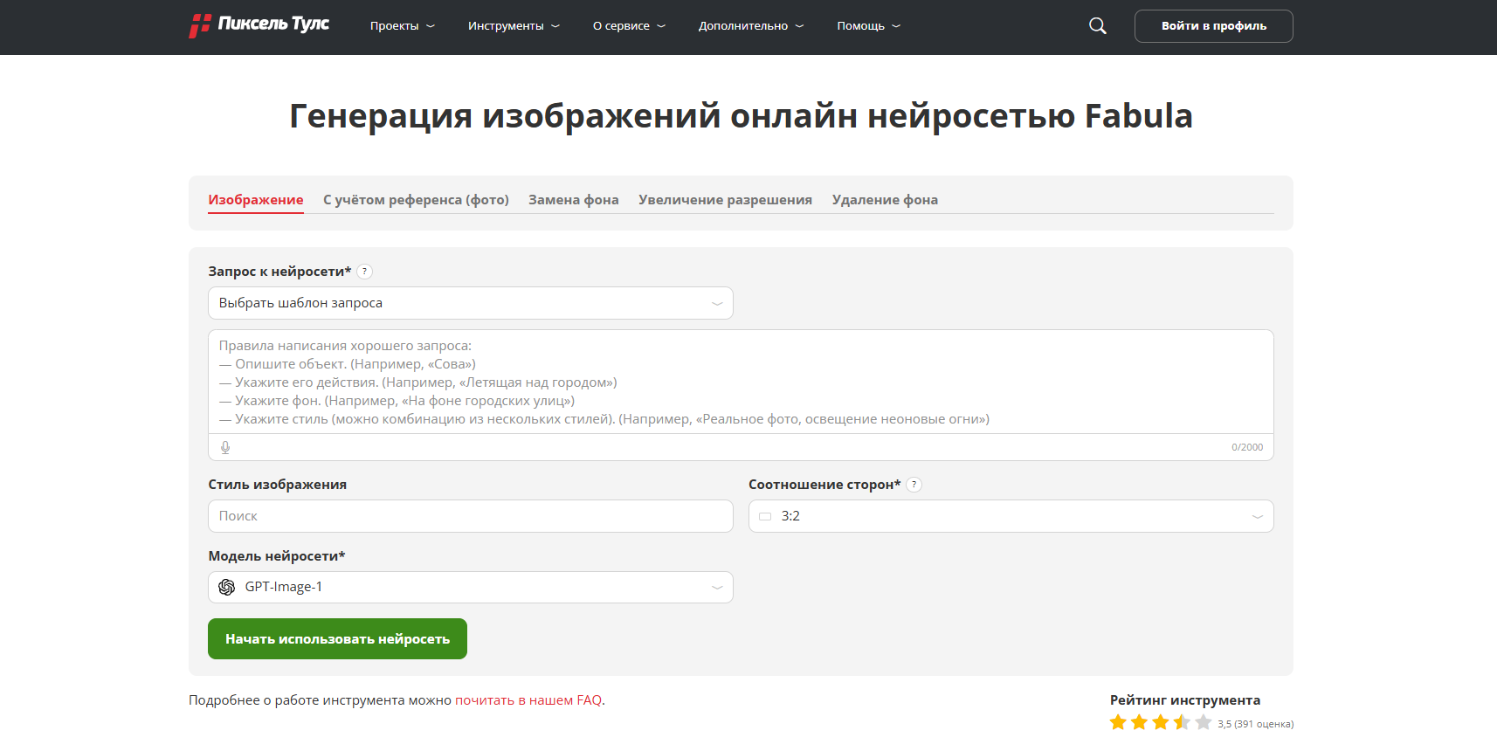Expand the О сервисе menu

pos(629,26)
